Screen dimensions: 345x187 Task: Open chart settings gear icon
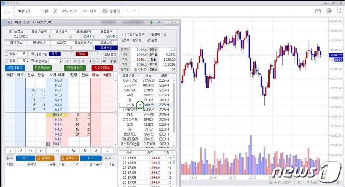coord(329,11)
